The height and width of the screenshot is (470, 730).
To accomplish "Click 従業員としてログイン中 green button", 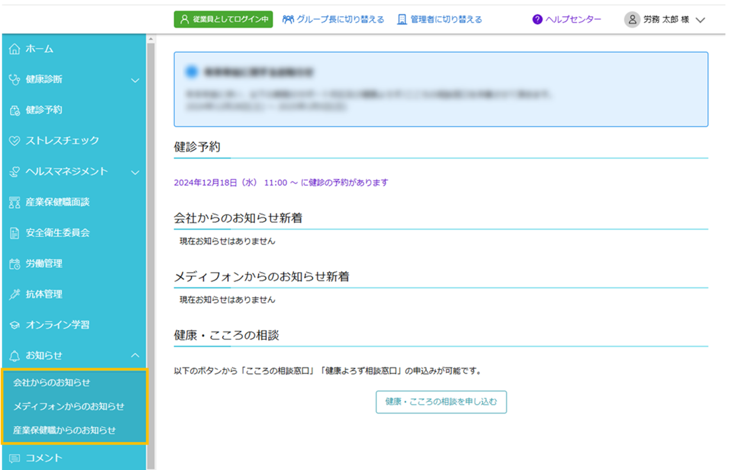I will pyautogui.click(x=224, y=19).
